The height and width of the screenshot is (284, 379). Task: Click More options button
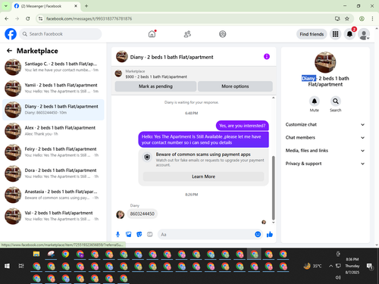[235, 86]
